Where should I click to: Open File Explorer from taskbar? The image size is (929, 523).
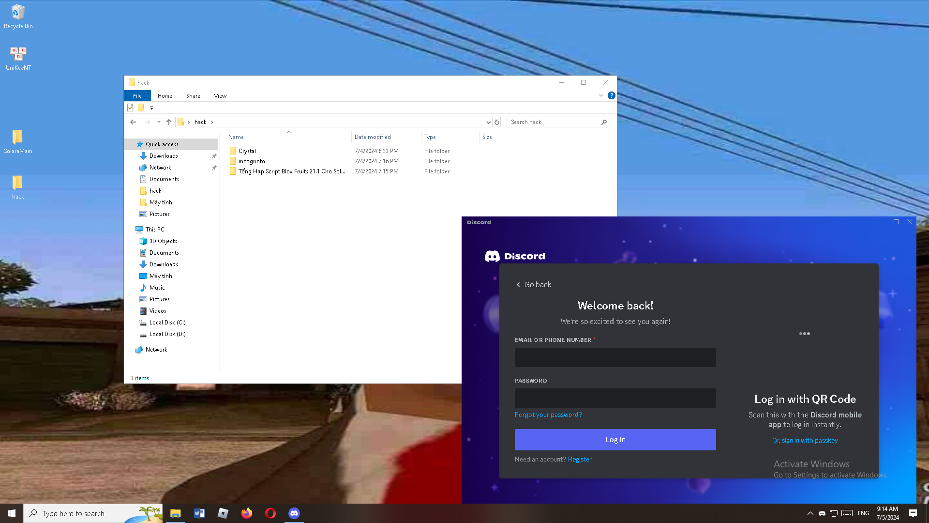point(175,513)
